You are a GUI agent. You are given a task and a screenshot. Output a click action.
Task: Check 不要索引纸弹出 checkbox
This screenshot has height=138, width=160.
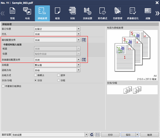(x=3, y=86)
